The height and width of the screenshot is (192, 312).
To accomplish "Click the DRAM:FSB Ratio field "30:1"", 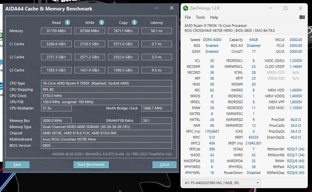I will 157,121.
